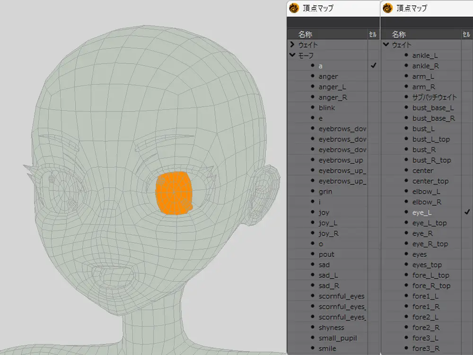Select the small_pupil morph map

[x=337, y=338]
